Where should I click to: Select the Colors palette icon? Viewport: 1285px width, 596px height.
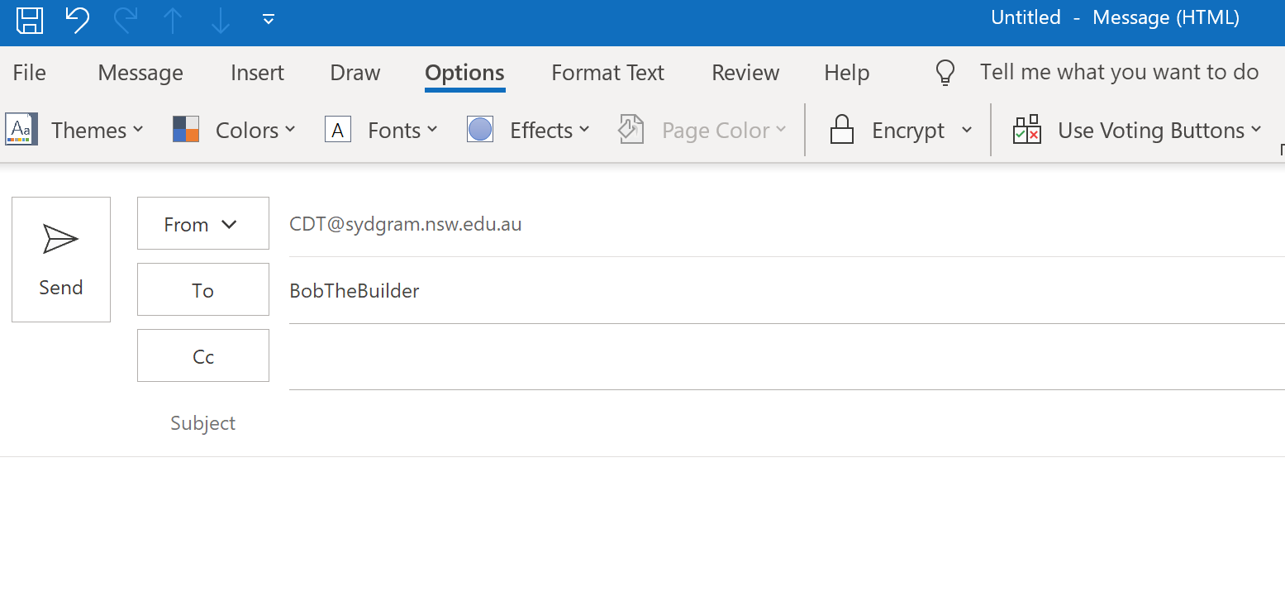point(183,129)
